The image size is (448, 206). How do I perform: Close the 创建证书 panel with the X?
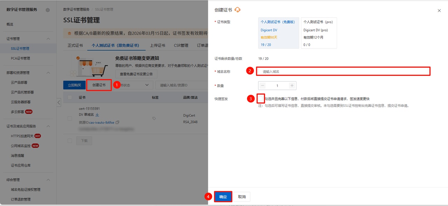pos(439,11)
